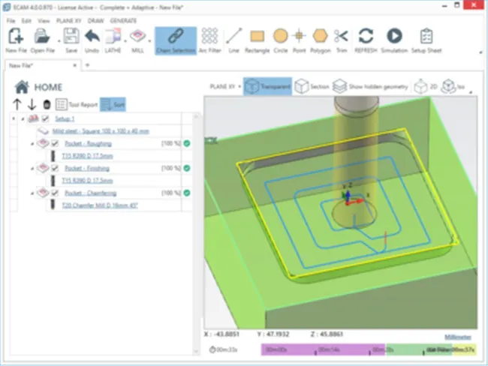Open the PLANE XY dropdown above the viewport
The image size is (488, 366).
[225, 86]
